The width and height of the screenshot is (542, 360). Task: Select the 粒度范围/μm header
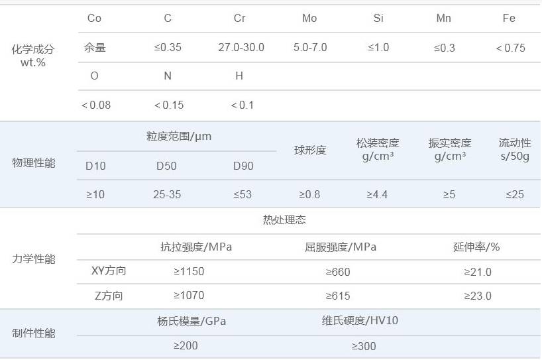click(179, 137)
